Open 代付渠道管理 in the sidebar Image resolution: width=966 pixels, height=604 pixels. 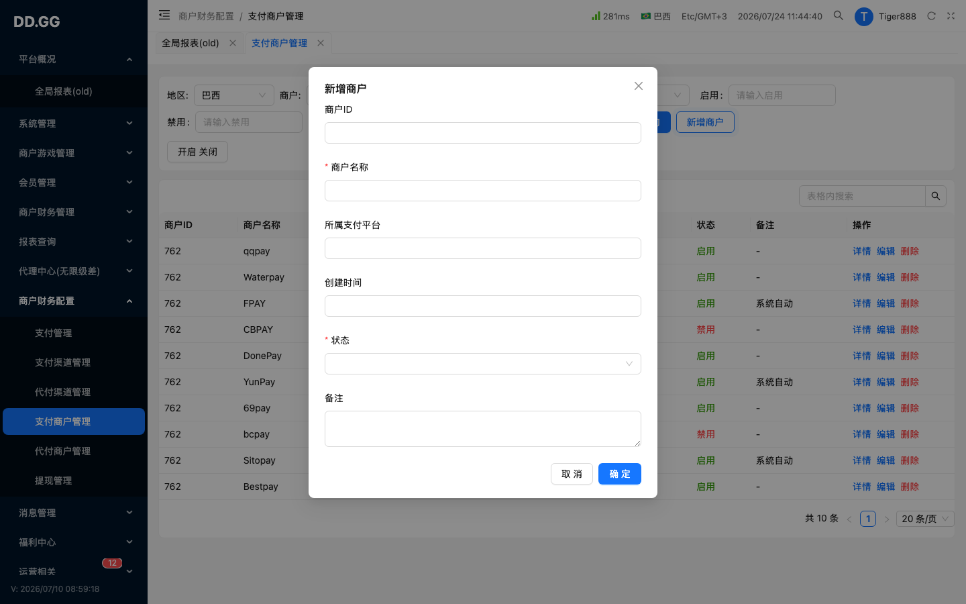74,392
